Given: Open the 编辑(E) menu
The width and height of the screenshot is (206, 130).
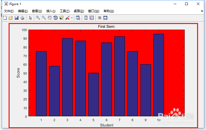Looking at the screenshot, I should 23,11.
